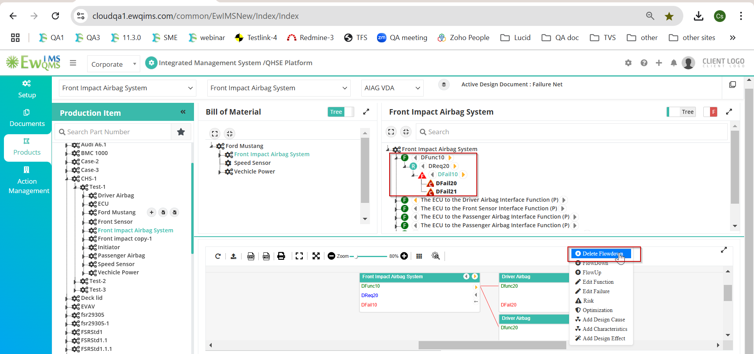Open the second Front Impact Airbag System dropdown
754x354 pixels.
pyautogui.click(x=279, y=88)
